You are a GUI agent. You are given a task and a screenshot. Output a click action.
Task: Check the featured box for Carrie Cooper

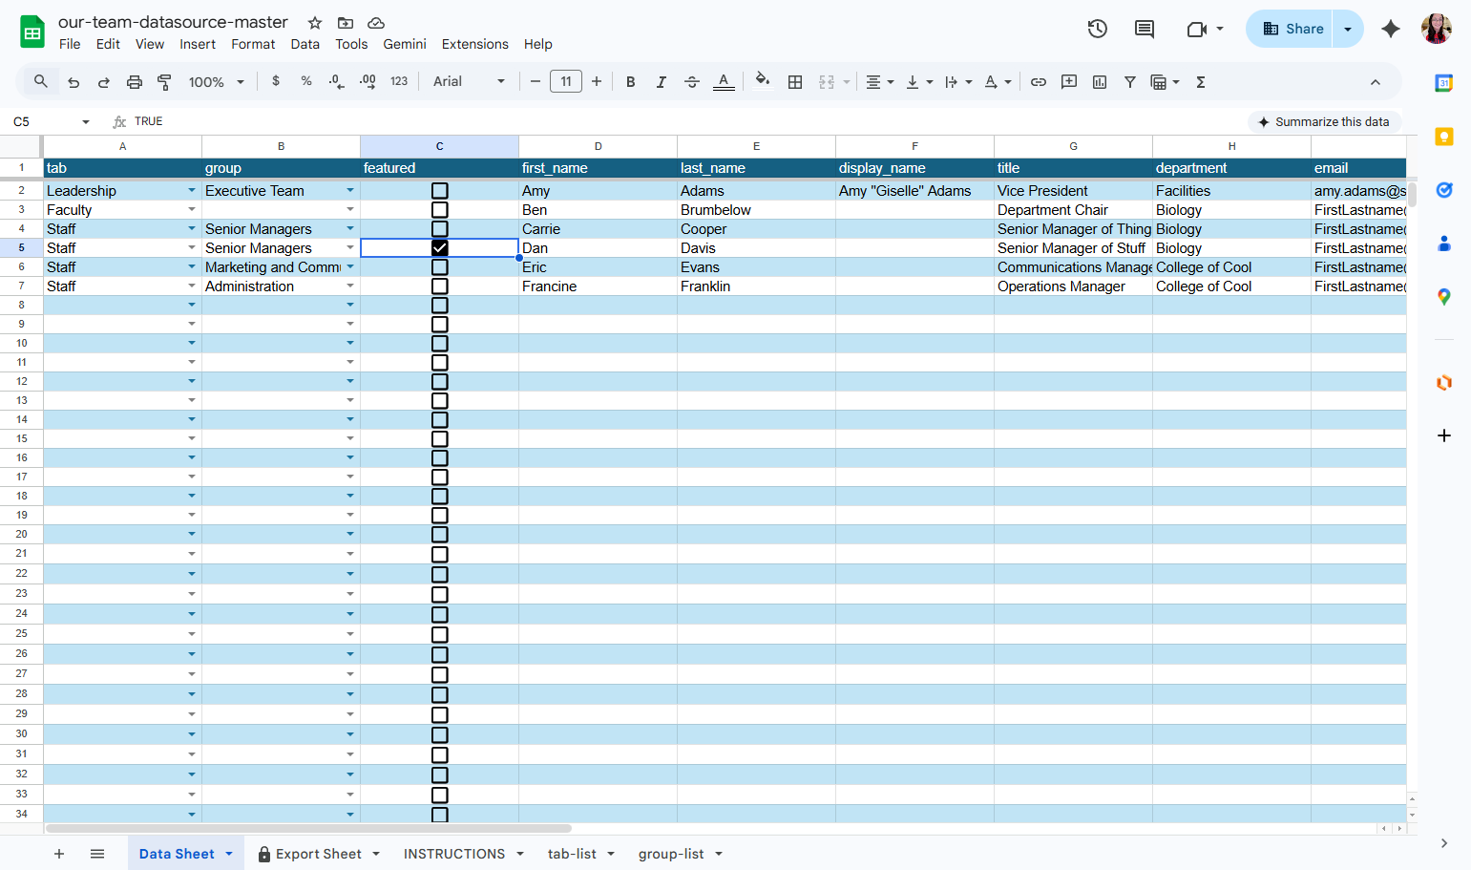(x=440, y=229)
